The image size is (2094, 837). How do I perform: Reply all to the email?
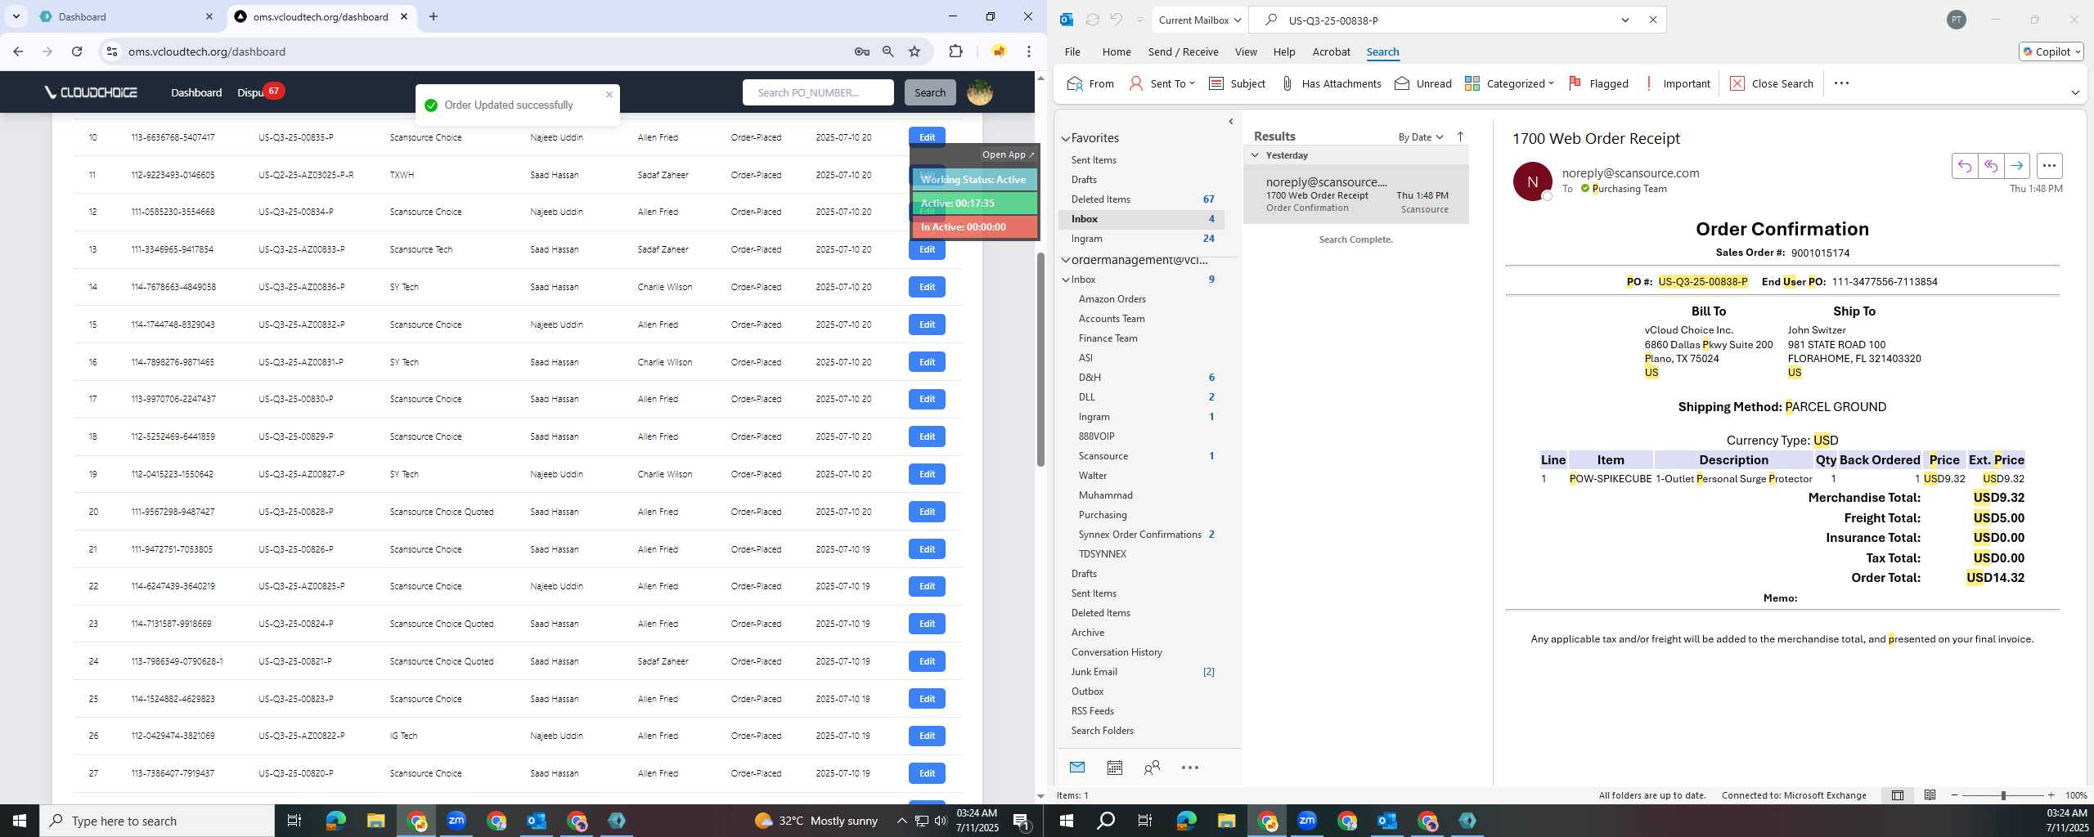1990,166
